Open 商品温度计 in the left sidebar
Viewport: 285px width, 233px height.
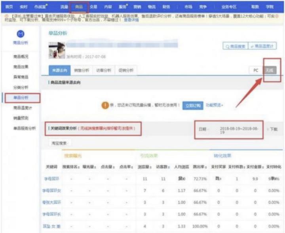tap(23, 108)
